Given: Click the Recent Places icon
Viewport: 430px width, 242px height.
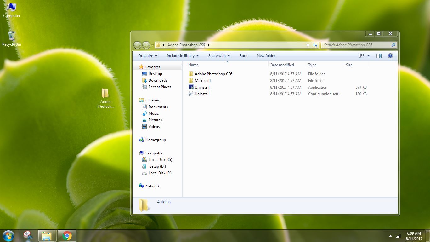Looking at the screenshot, I should tap(144, 87).
